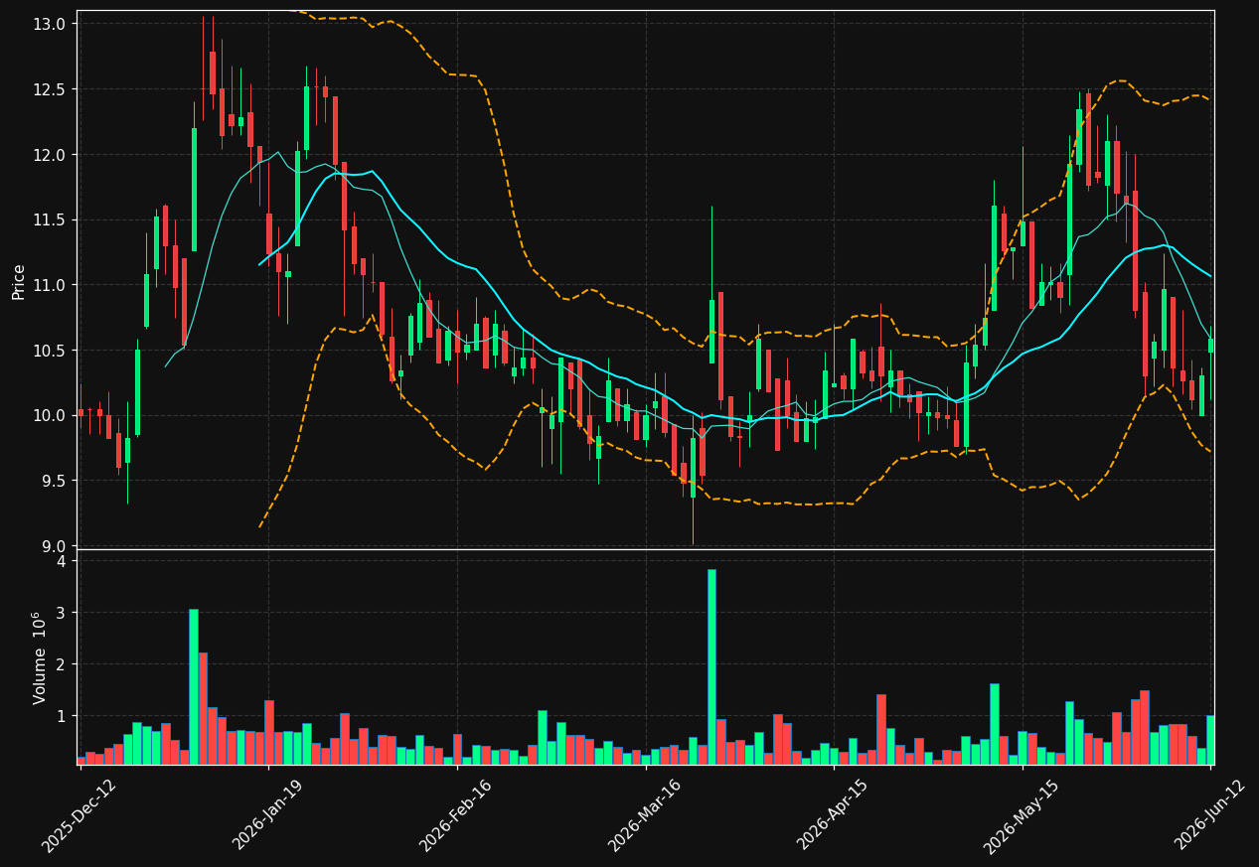Click the red volume bar reaching 2.2 million
This screenshot has width=1259, height=867.
pyautogui.click(x=203, y=708)
